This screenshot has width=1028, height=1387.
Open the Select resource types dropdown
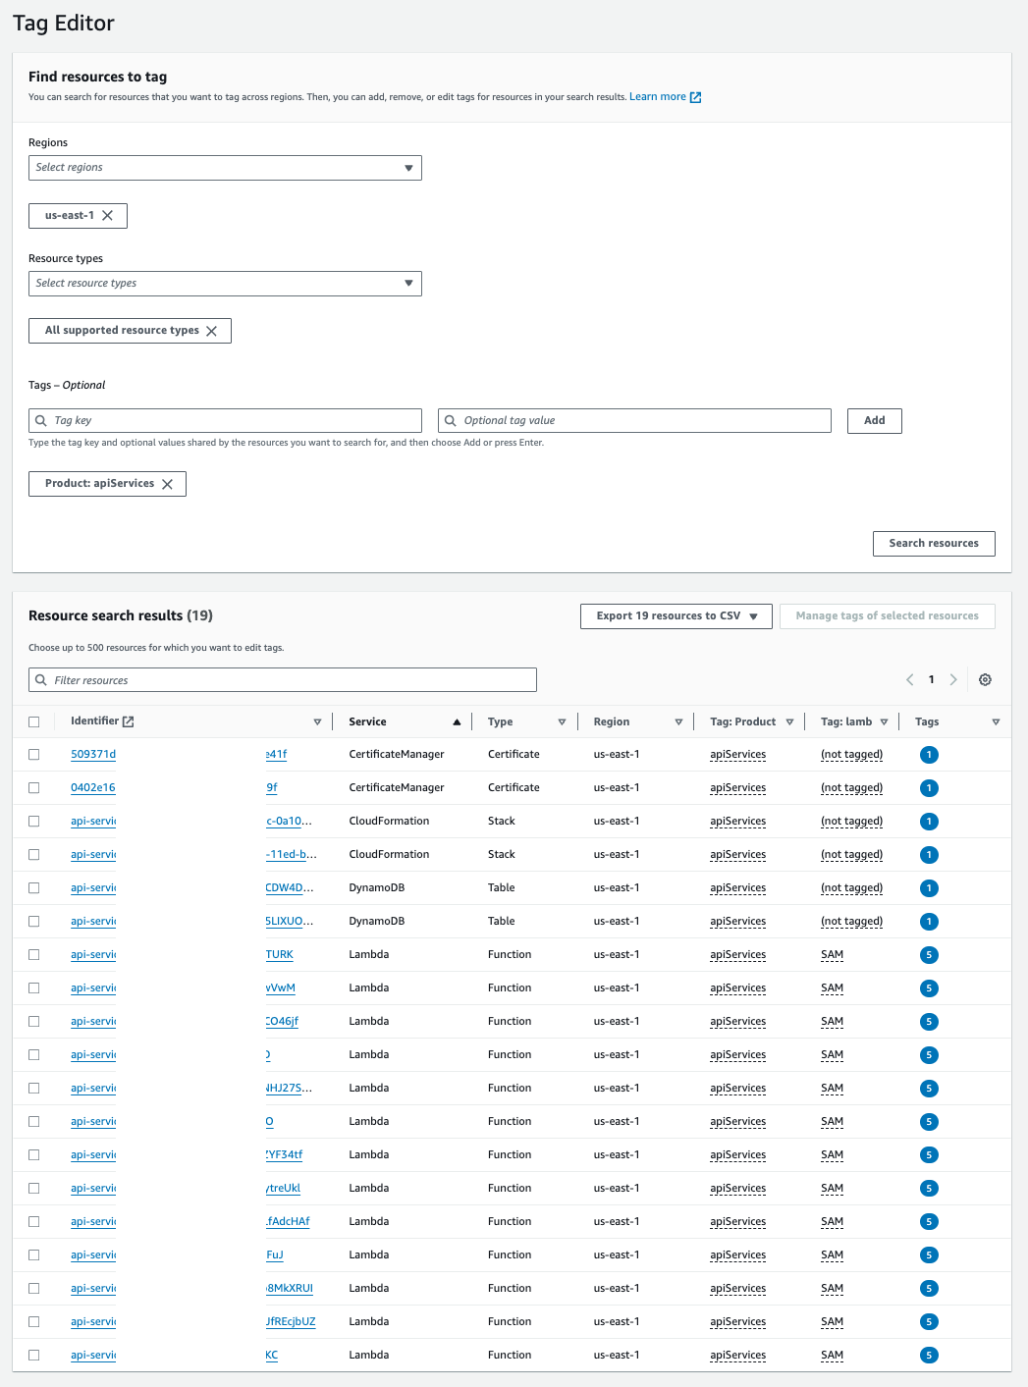(x=225, y=283)
